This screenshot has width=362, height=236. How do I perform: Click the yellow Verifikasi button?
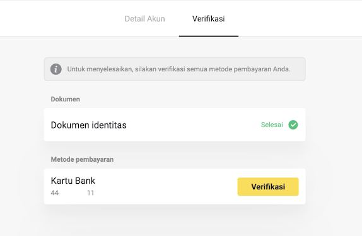[x=268, y=187]
